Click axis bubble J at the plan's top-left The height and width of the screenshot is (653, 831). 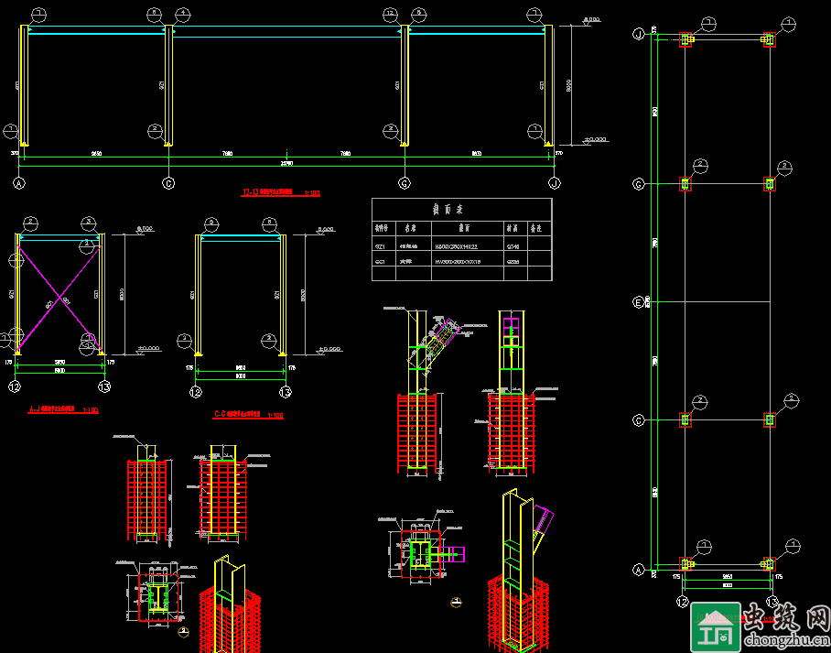click(x=639, y=34)
